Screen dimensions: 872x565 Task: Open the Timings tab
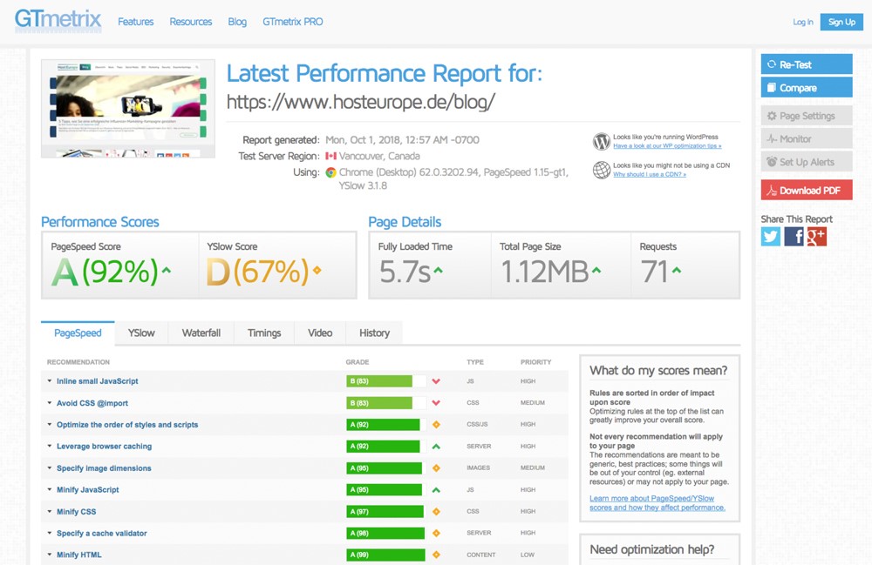tap(264, 333)
